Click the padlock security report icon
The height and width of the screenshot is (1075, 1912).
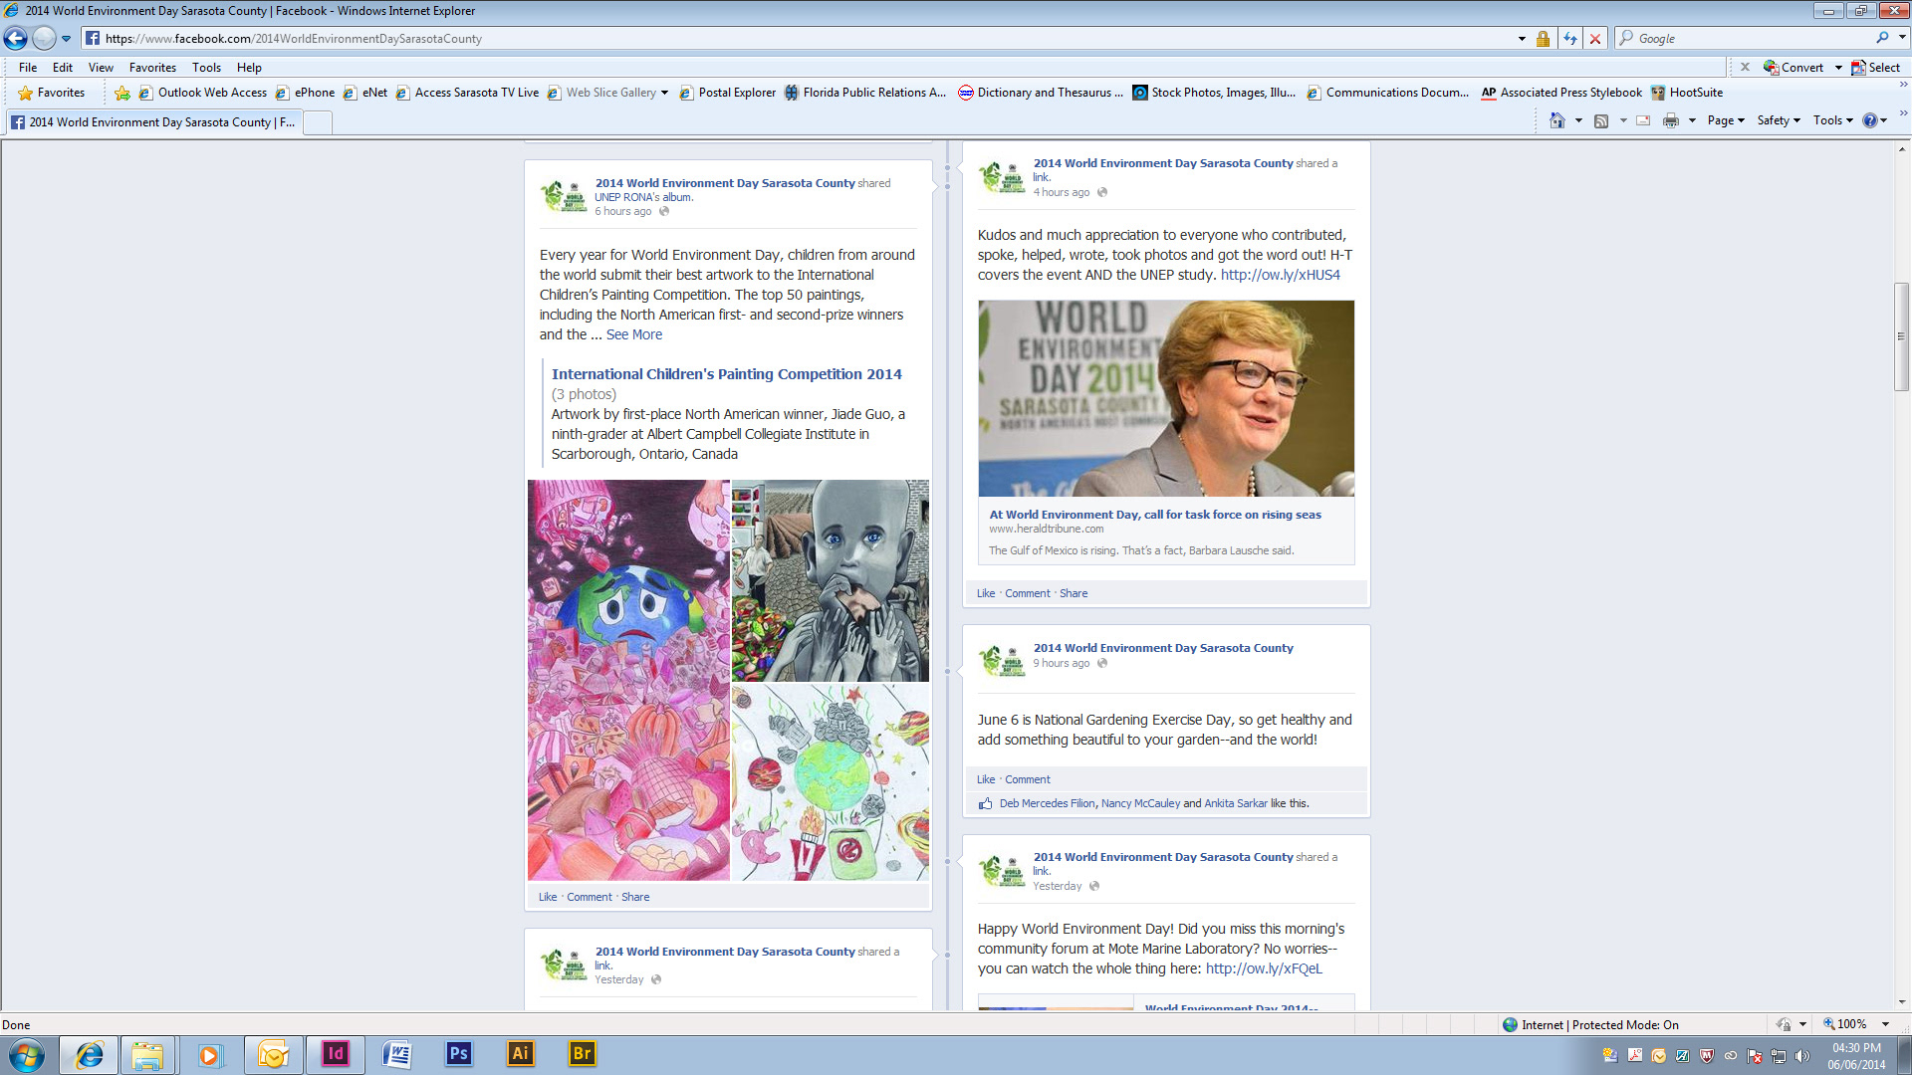pos(1543,39)
